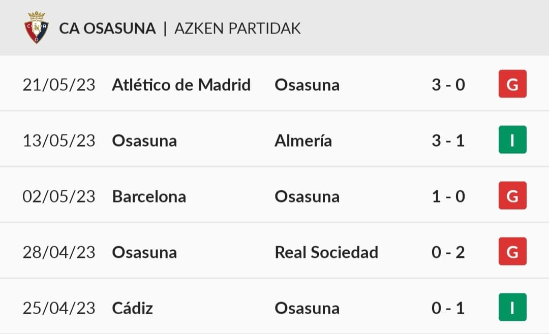Click the AZKEN PARTIDAK heading

237,28
